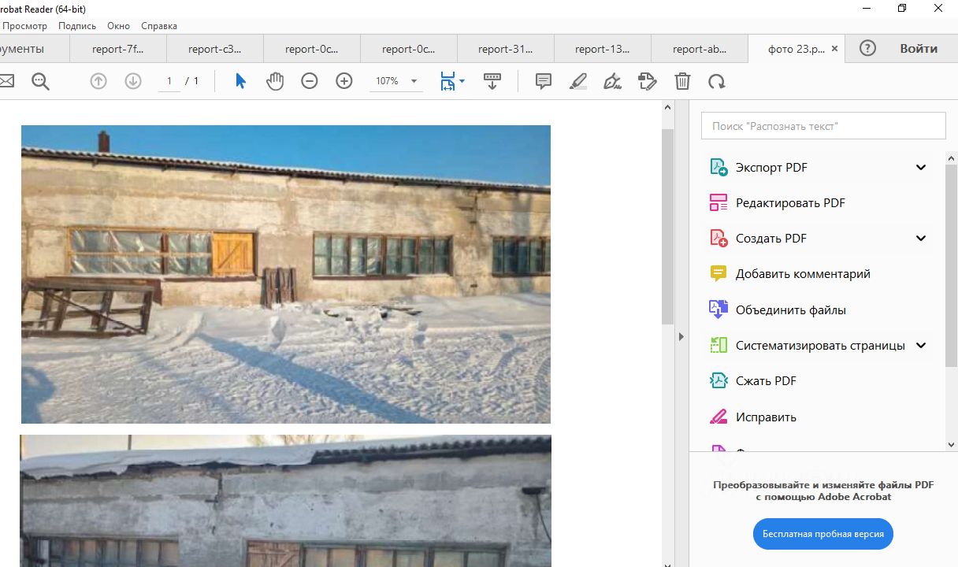The image size is (958, 567).
Task: Select the Hand pan tool
Action: tap(275, 81)
